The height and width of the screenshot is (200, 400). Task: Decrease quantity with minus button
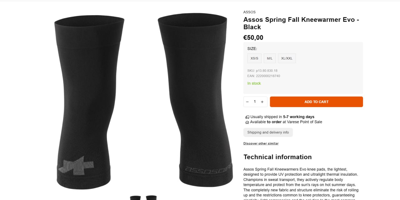click(x=247, y=102)
